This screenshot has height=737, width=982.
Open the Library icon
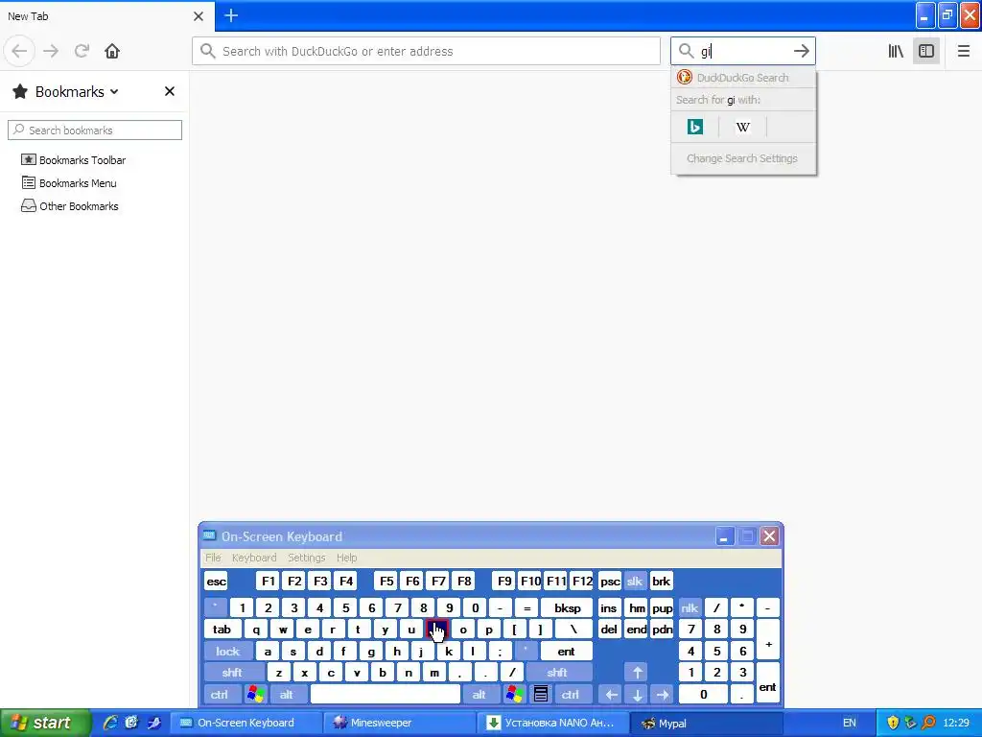tap(896, 51)
